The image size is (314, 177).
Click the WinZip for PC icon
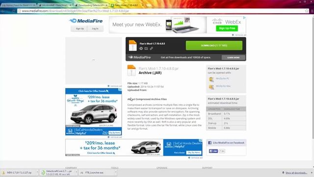pos(211,80)
